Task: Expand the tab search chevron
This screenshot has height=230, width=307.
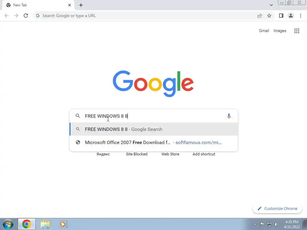Action: [271, 5]
